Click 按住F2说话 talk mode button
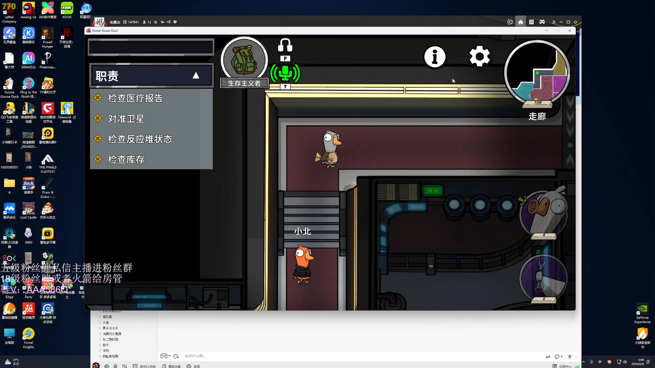This screenshot has width=655, height=368. [x=144, y=366]
